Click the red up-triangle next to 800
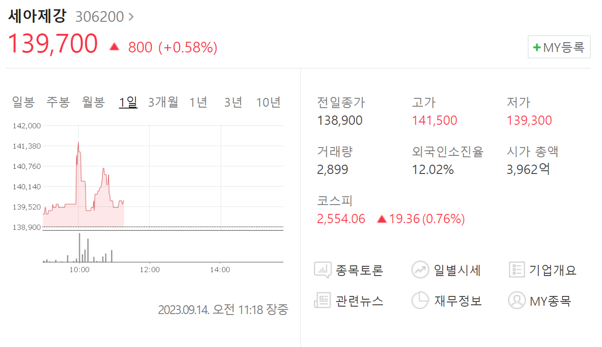This screenshot has height=347, width=602. pos(114,46)
